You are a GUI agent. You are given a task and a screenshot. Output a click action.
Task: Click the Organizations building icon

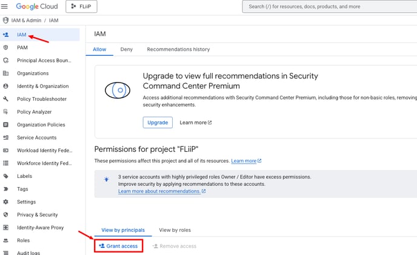pyautogui.click(x=5, y=73)
